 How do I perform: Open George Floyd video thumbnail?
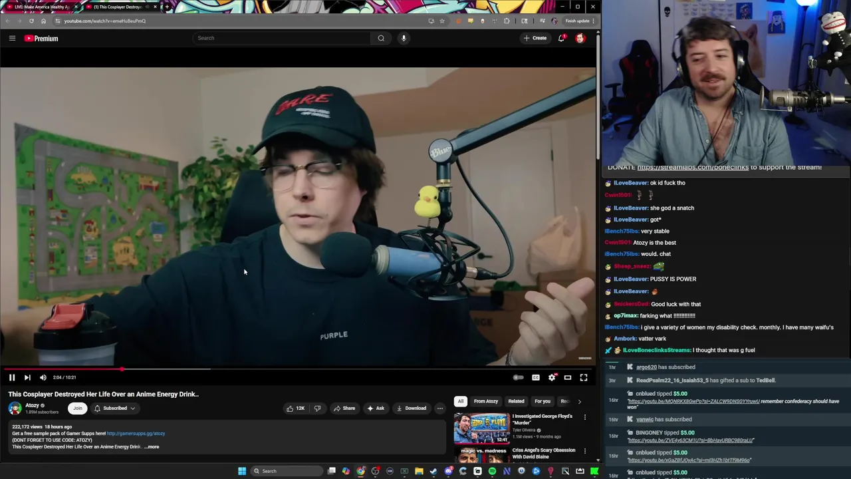[x=482, y=428]
